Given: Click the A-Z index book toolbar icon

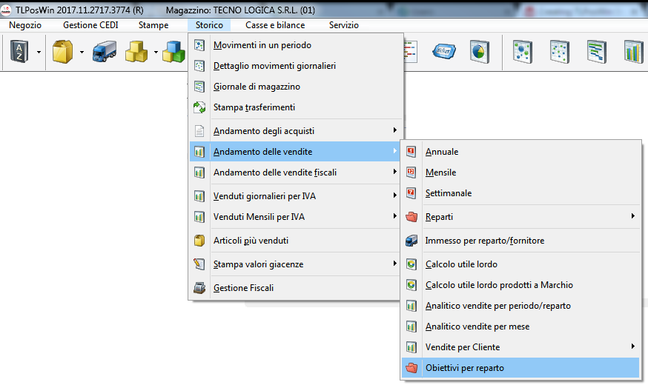Looking at the screenshot, I should point(19,52).
